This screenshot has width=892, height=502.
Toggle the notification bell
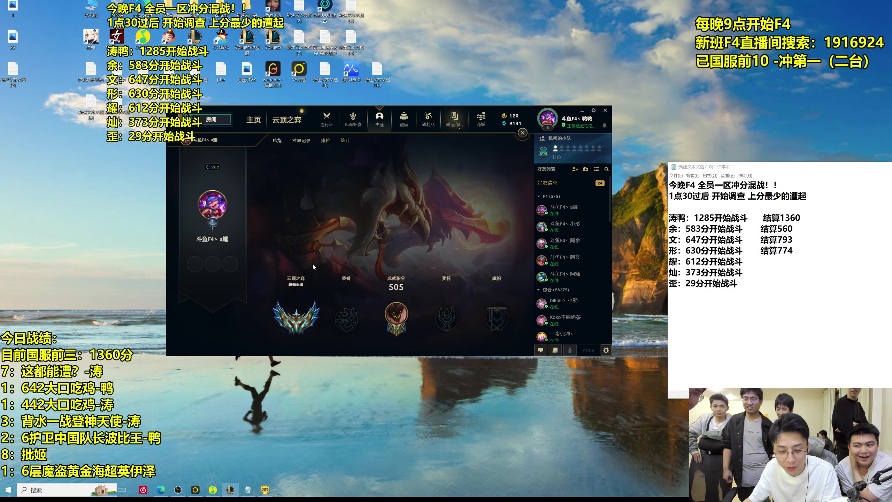[x=605, y=125]
